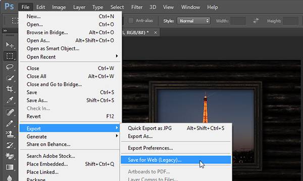This screenshot has height=181, width=303.
Task: Select the Eraser tool
Action: (x=10, y=156)
